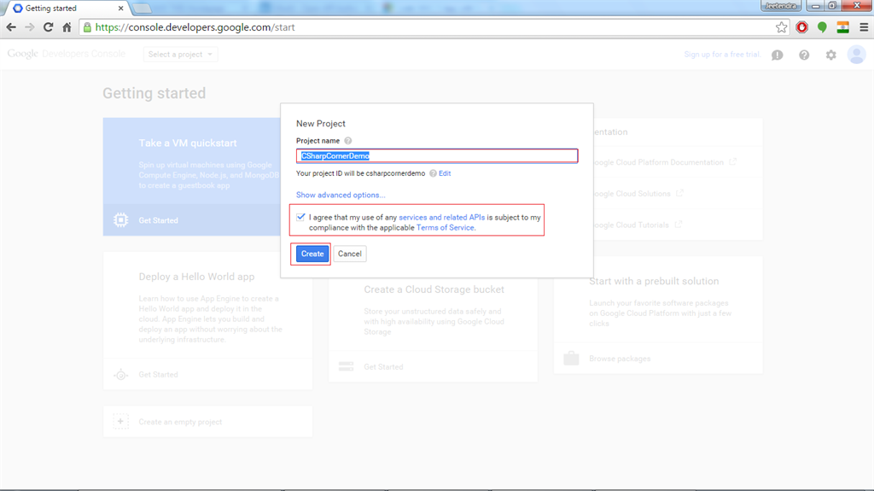Click Sign up for a free trial
Screen dimensions: 874x491
(722, 54)
